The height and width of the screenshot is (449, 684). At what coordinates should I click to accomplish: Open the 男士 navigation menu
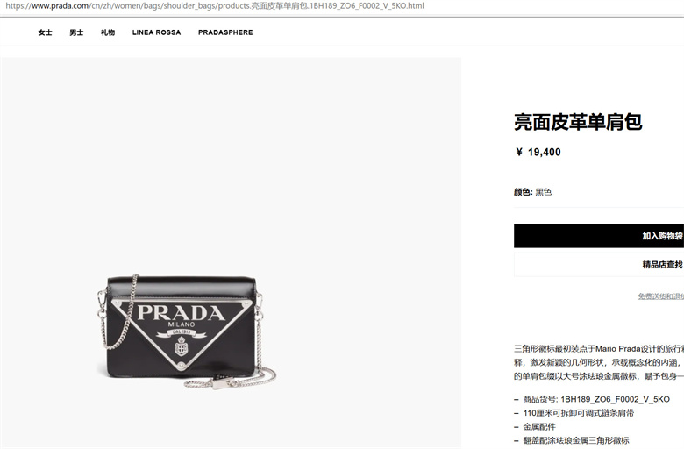click(x=76, y=32)
